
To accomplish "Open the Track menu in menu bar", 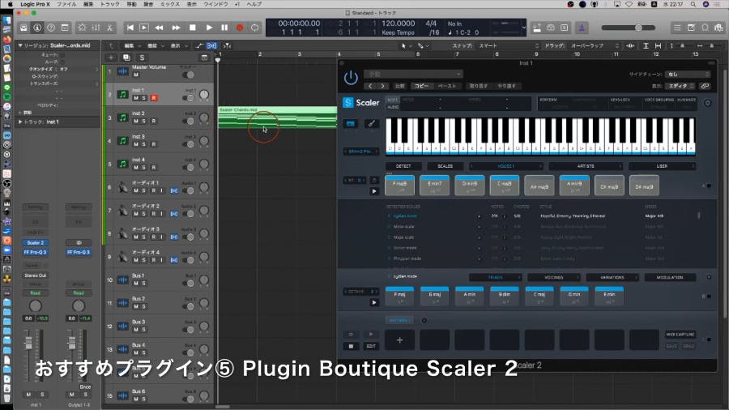I will (x=110, y=4).
